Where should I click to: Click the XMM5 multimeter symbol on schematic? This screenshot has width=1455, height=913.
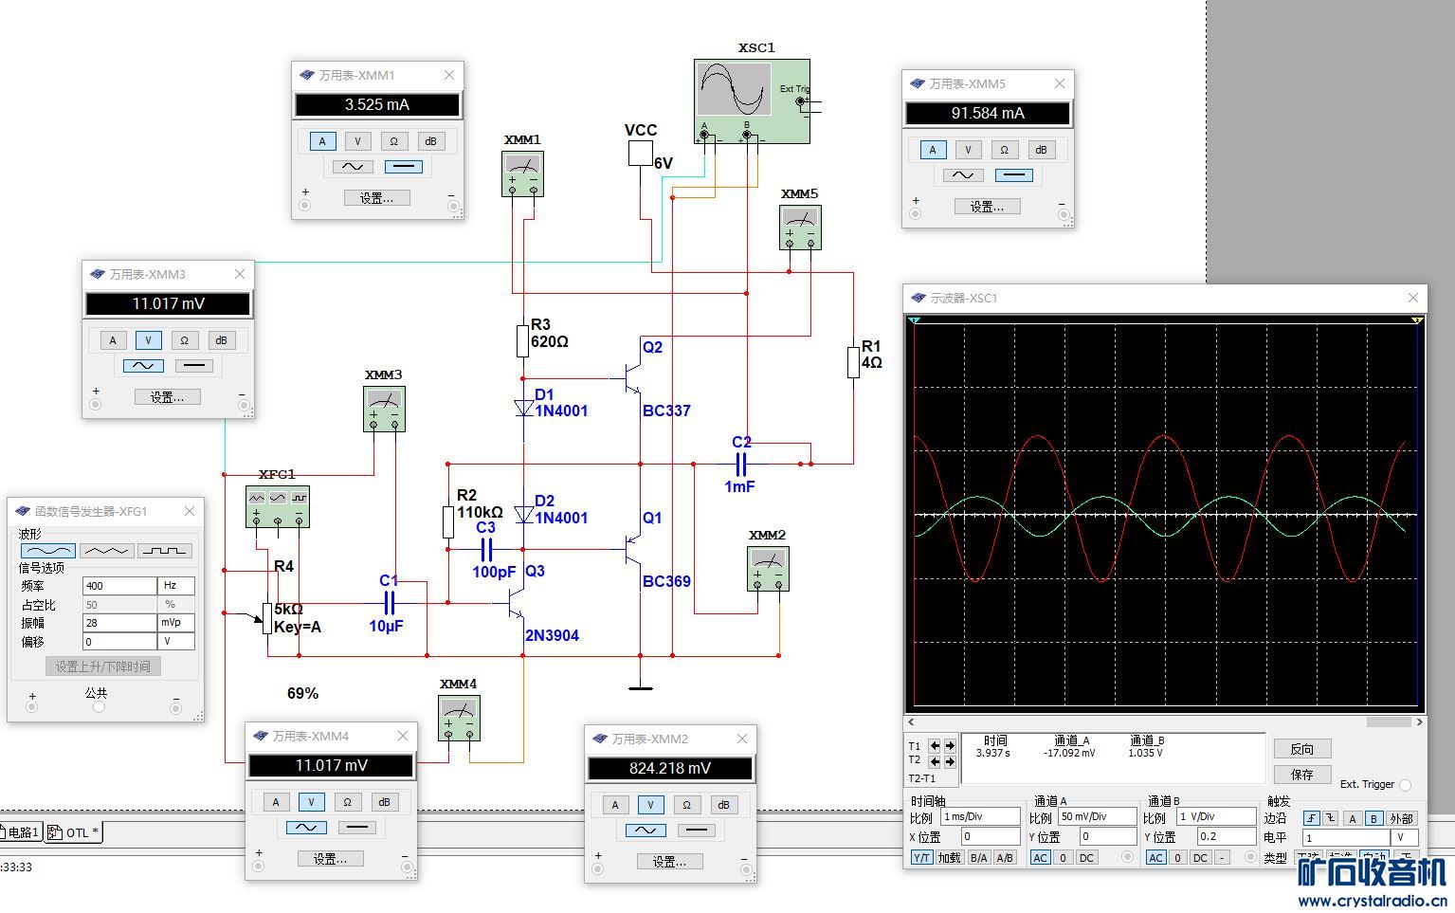pos(800,228)
